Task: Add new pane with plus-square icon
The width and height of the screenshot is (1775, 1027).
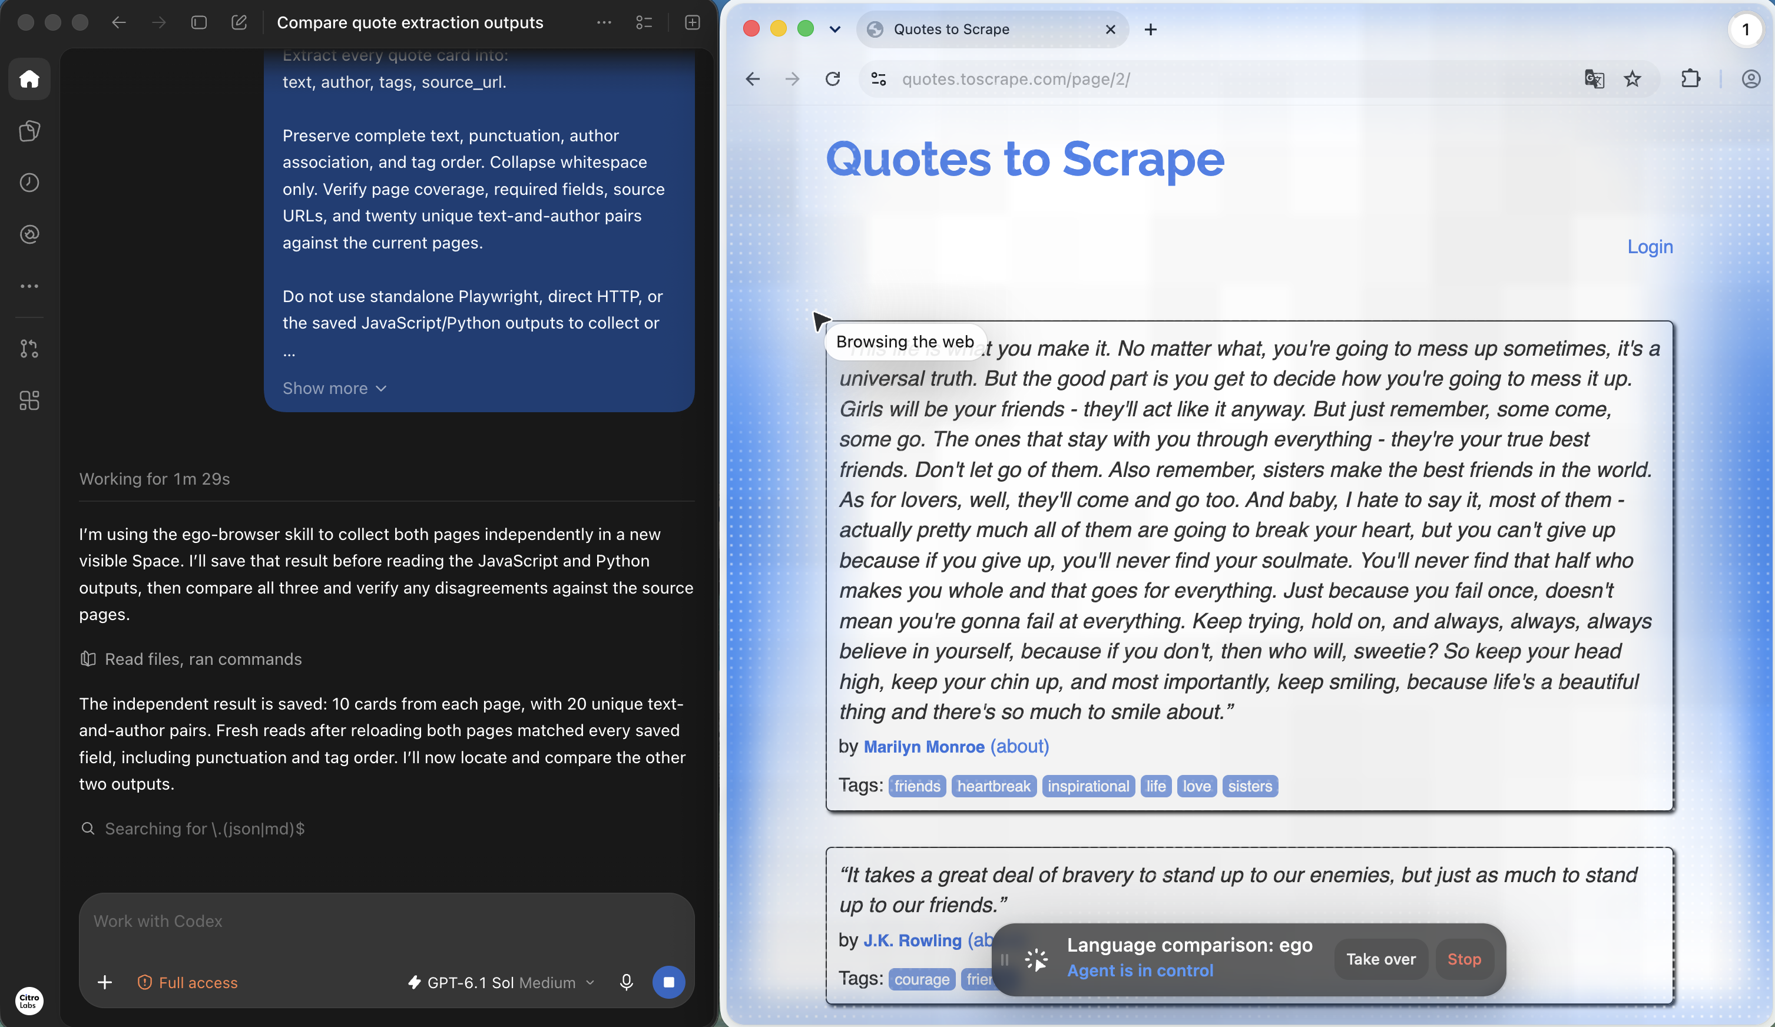Action: [693, 22]
